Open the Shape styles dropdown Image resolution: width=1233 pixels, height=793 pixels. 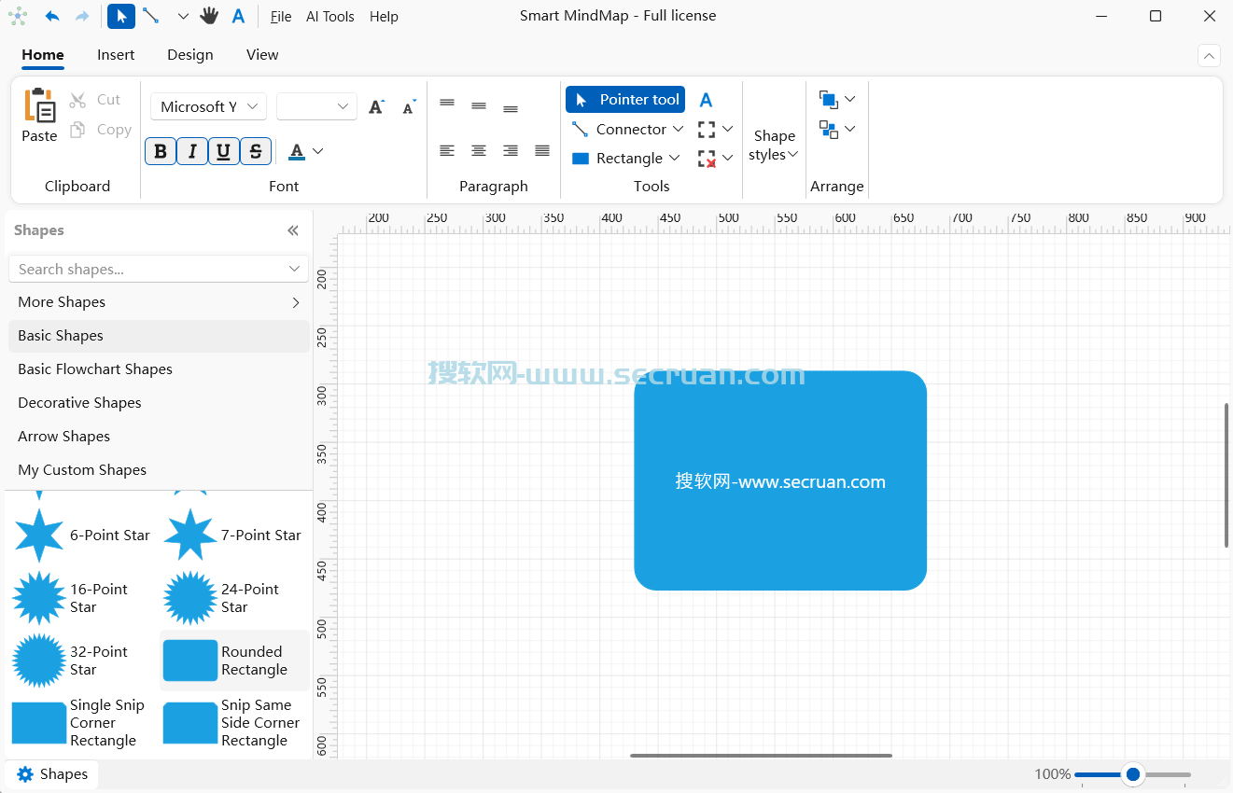[x=774, y=146]
